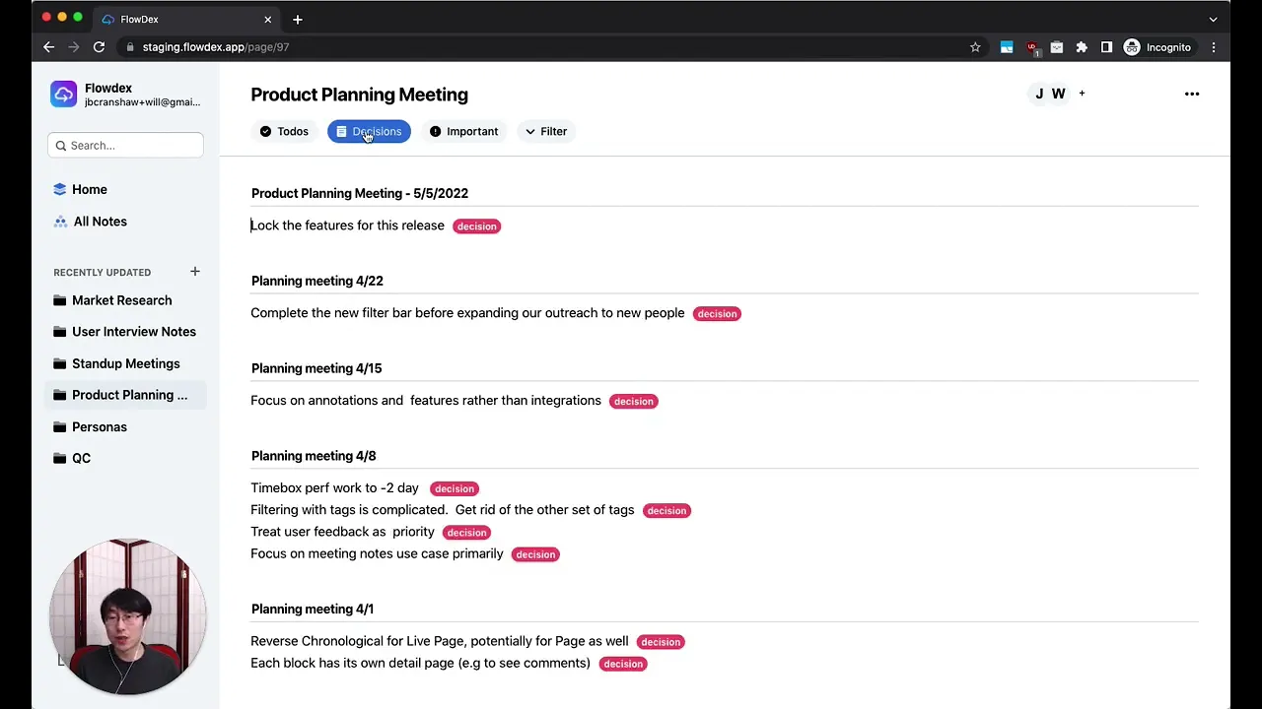1262x709 pixels.
Task: Open Chrome tab search chevron
Action: 1213,19
